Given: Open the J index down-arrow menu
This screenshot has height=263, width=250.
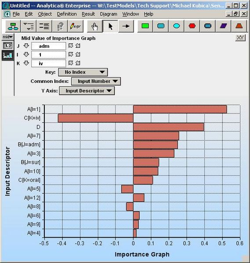Looking at the screenshot, I should pos(26,46).
